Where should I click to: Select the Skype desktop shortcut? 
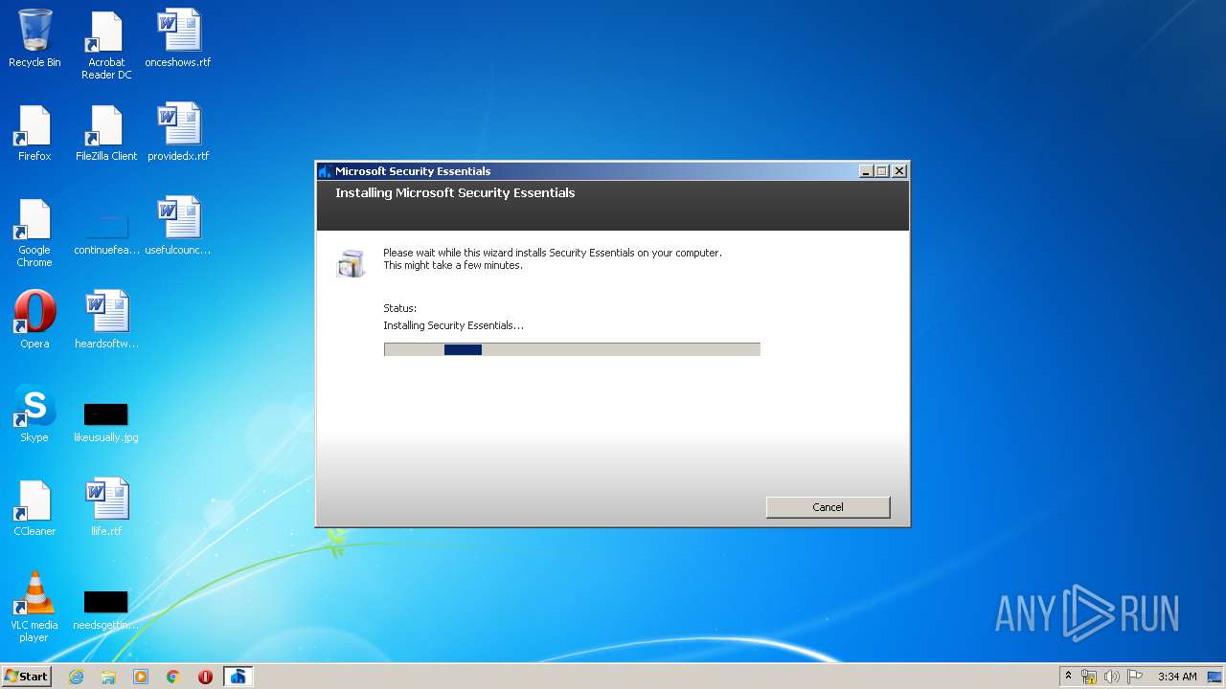34,413
